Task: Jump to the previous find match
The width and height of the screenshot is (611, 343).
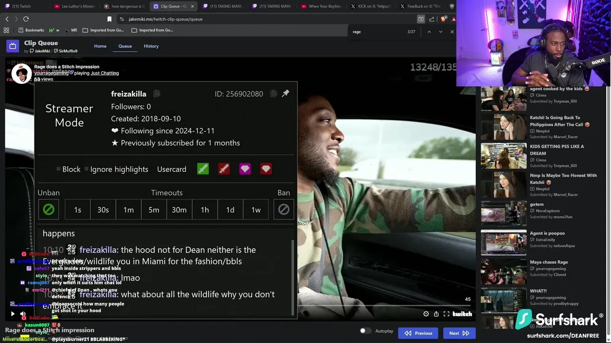Action: point(429,31)
